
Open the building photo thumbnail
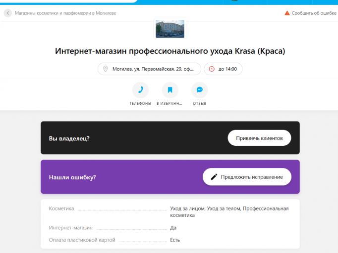pos(170,29)
